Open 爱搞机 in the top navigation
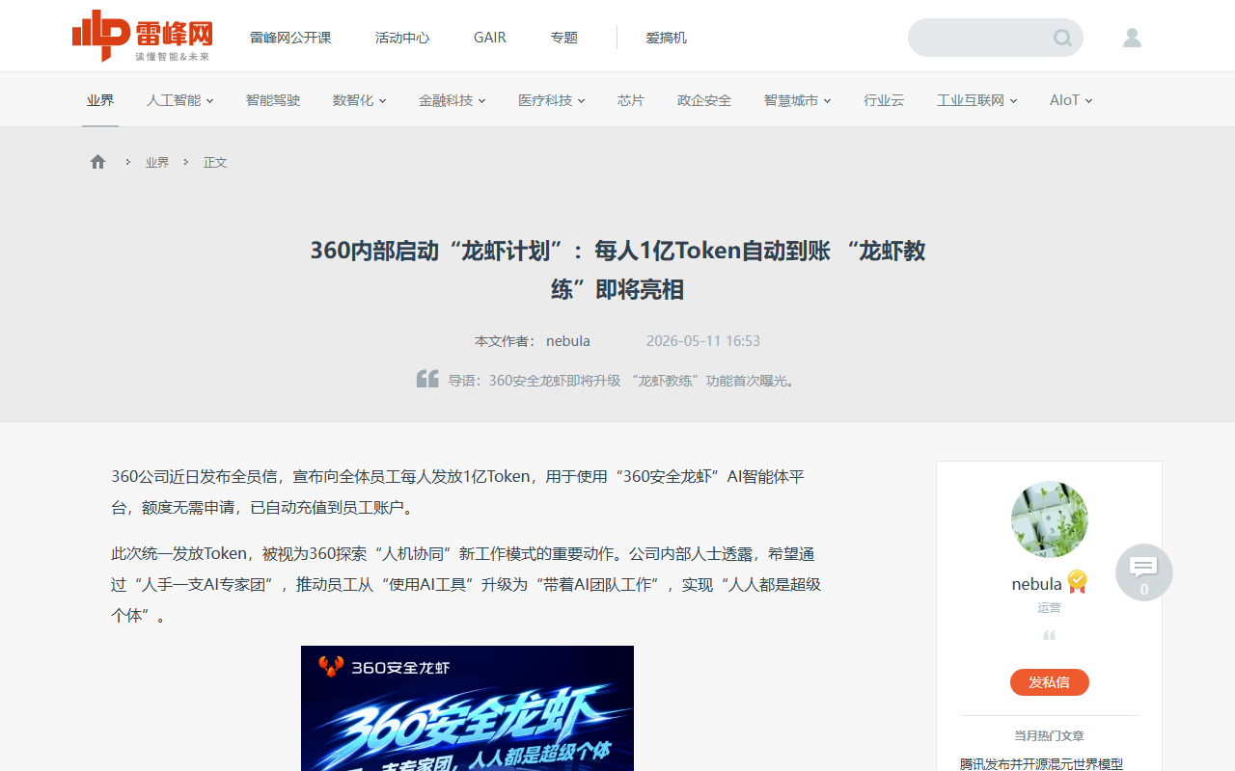This screenshot has width=1235, height=771. click(x=667, y=38)
